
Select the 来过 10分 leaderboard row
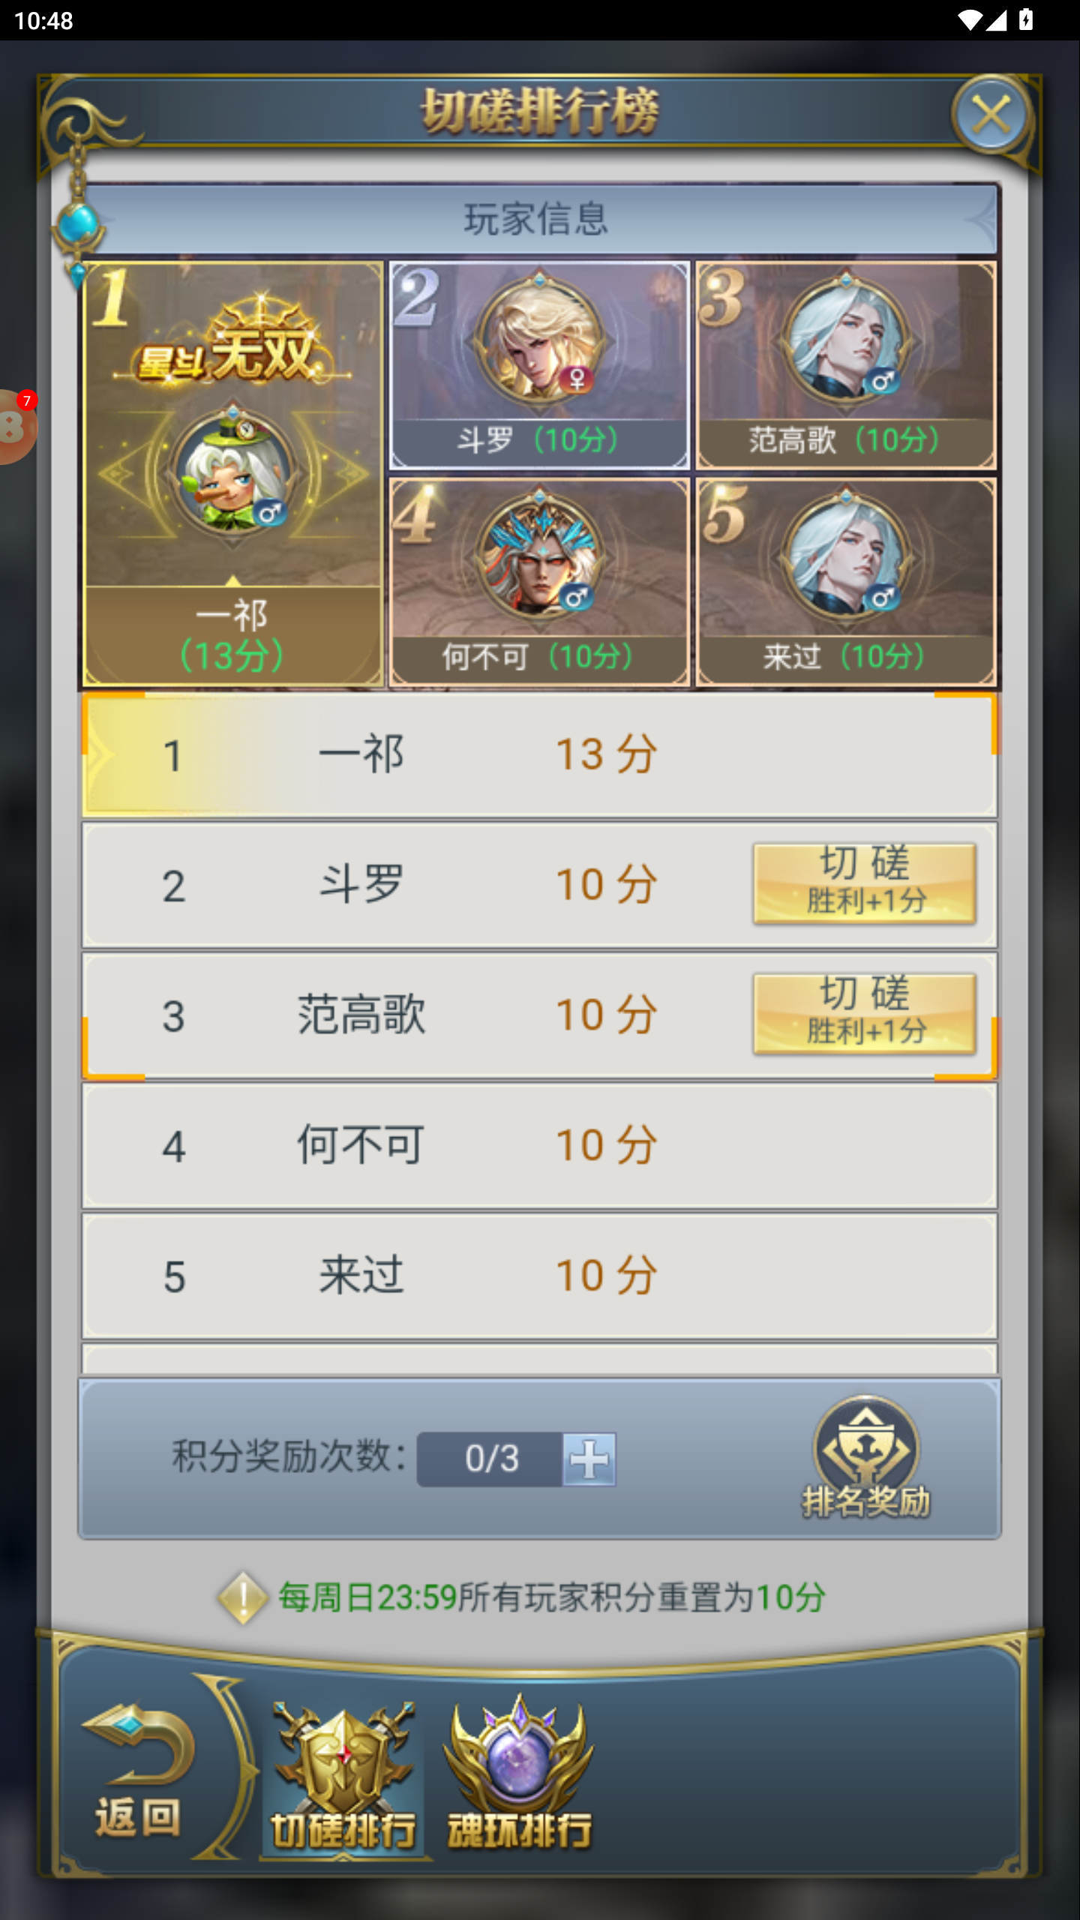coord(539,1276)
